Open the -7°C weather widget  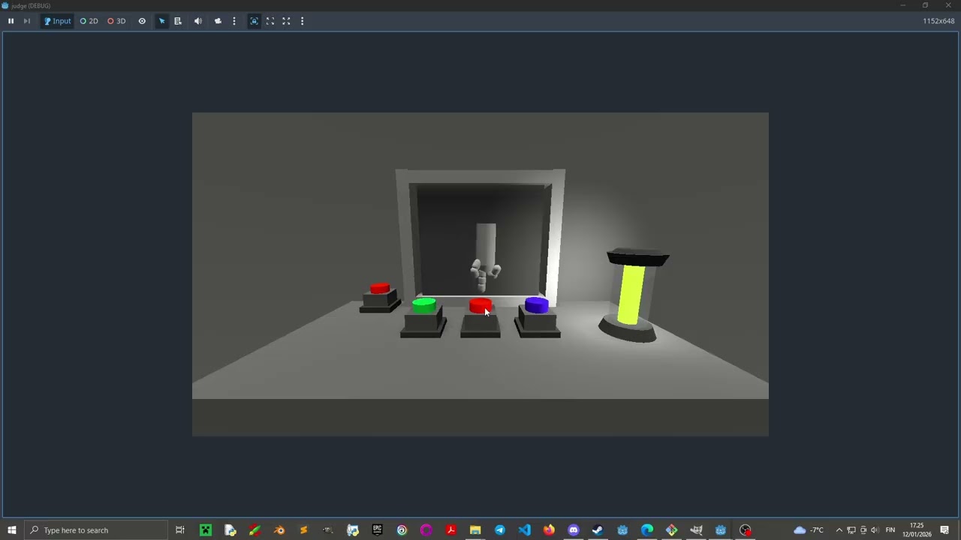click(x=809, y=530)
